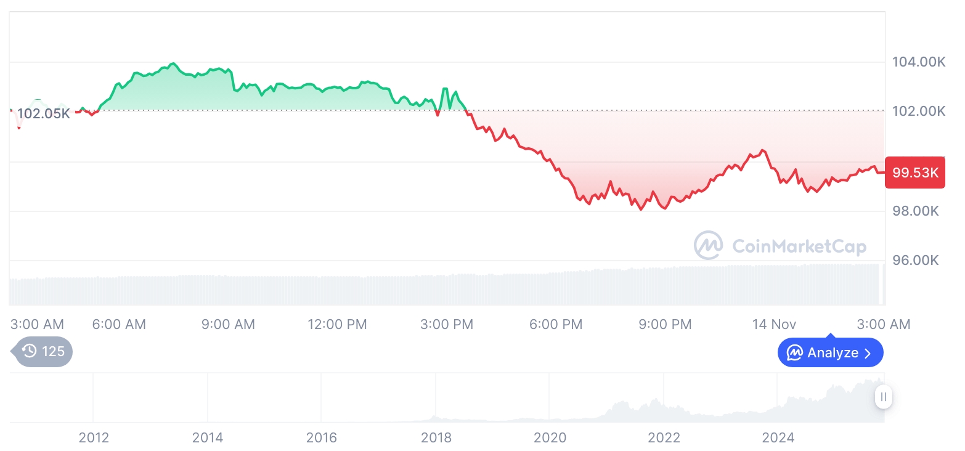Viewport: 965px width, 451px height.
Task: Click the 12:00 PM time axis label
Action: point(337,324)
